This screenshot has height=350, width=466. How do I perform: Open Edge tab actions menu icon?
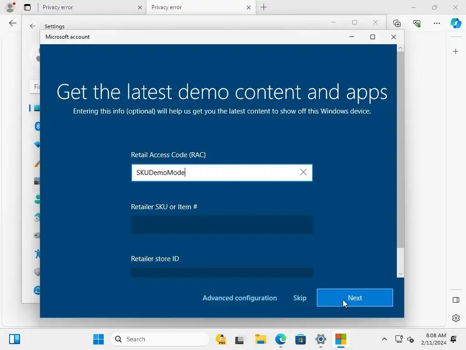pyautogui.click(x=27, y=7)
